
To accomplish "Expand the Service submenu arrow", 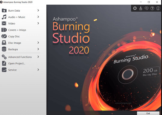I will [38, 70].
